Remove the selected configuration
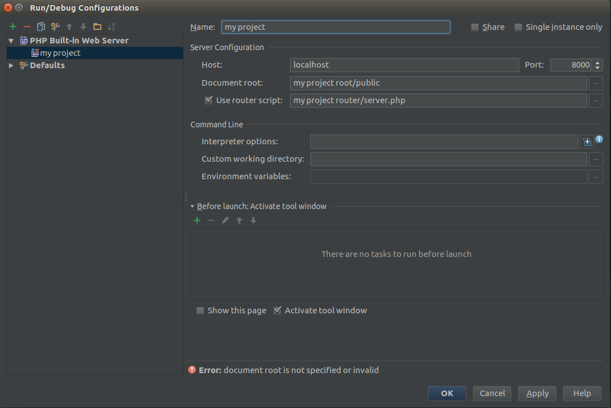 26,26
